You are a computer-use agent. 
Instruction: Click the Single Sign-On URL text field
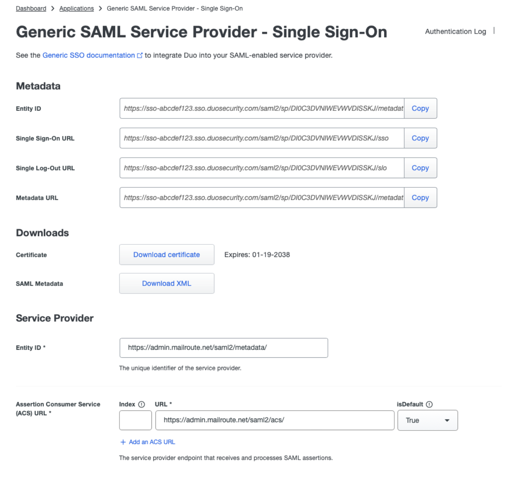262,138
